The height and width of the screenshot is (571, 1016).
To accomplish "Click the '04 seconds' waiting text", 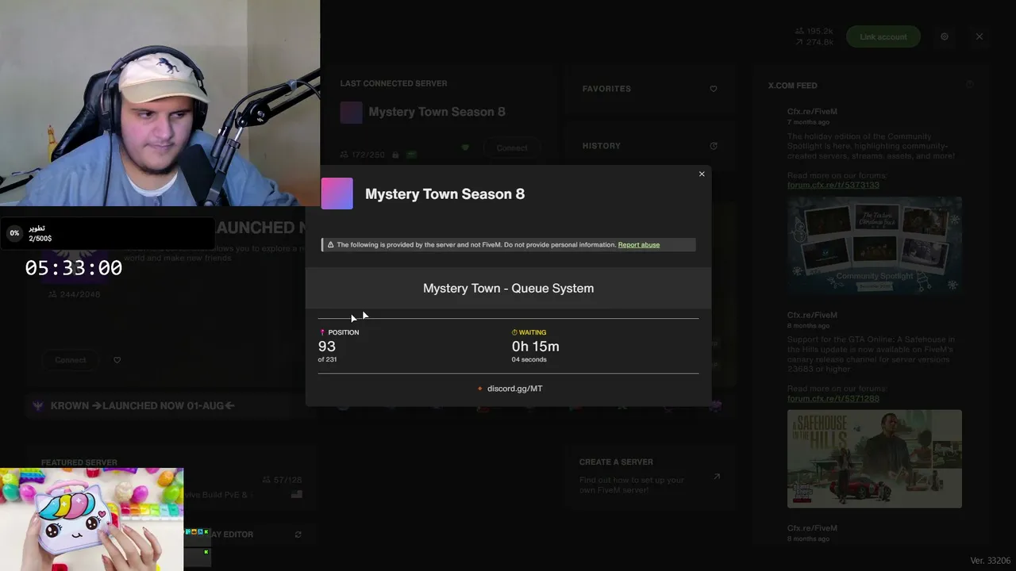I will click(529, 360).
